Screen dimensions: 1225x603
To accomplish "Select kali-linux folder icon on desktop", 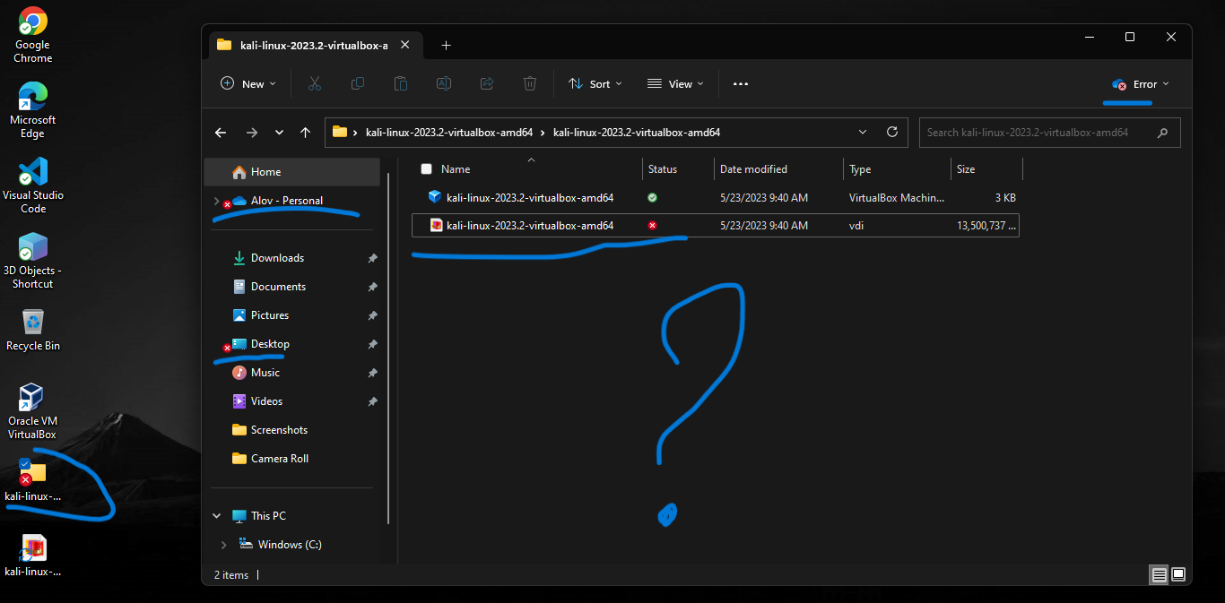I will click(x=33, y=479).
